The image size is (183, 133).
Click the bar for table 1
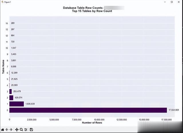pos(17,104)
